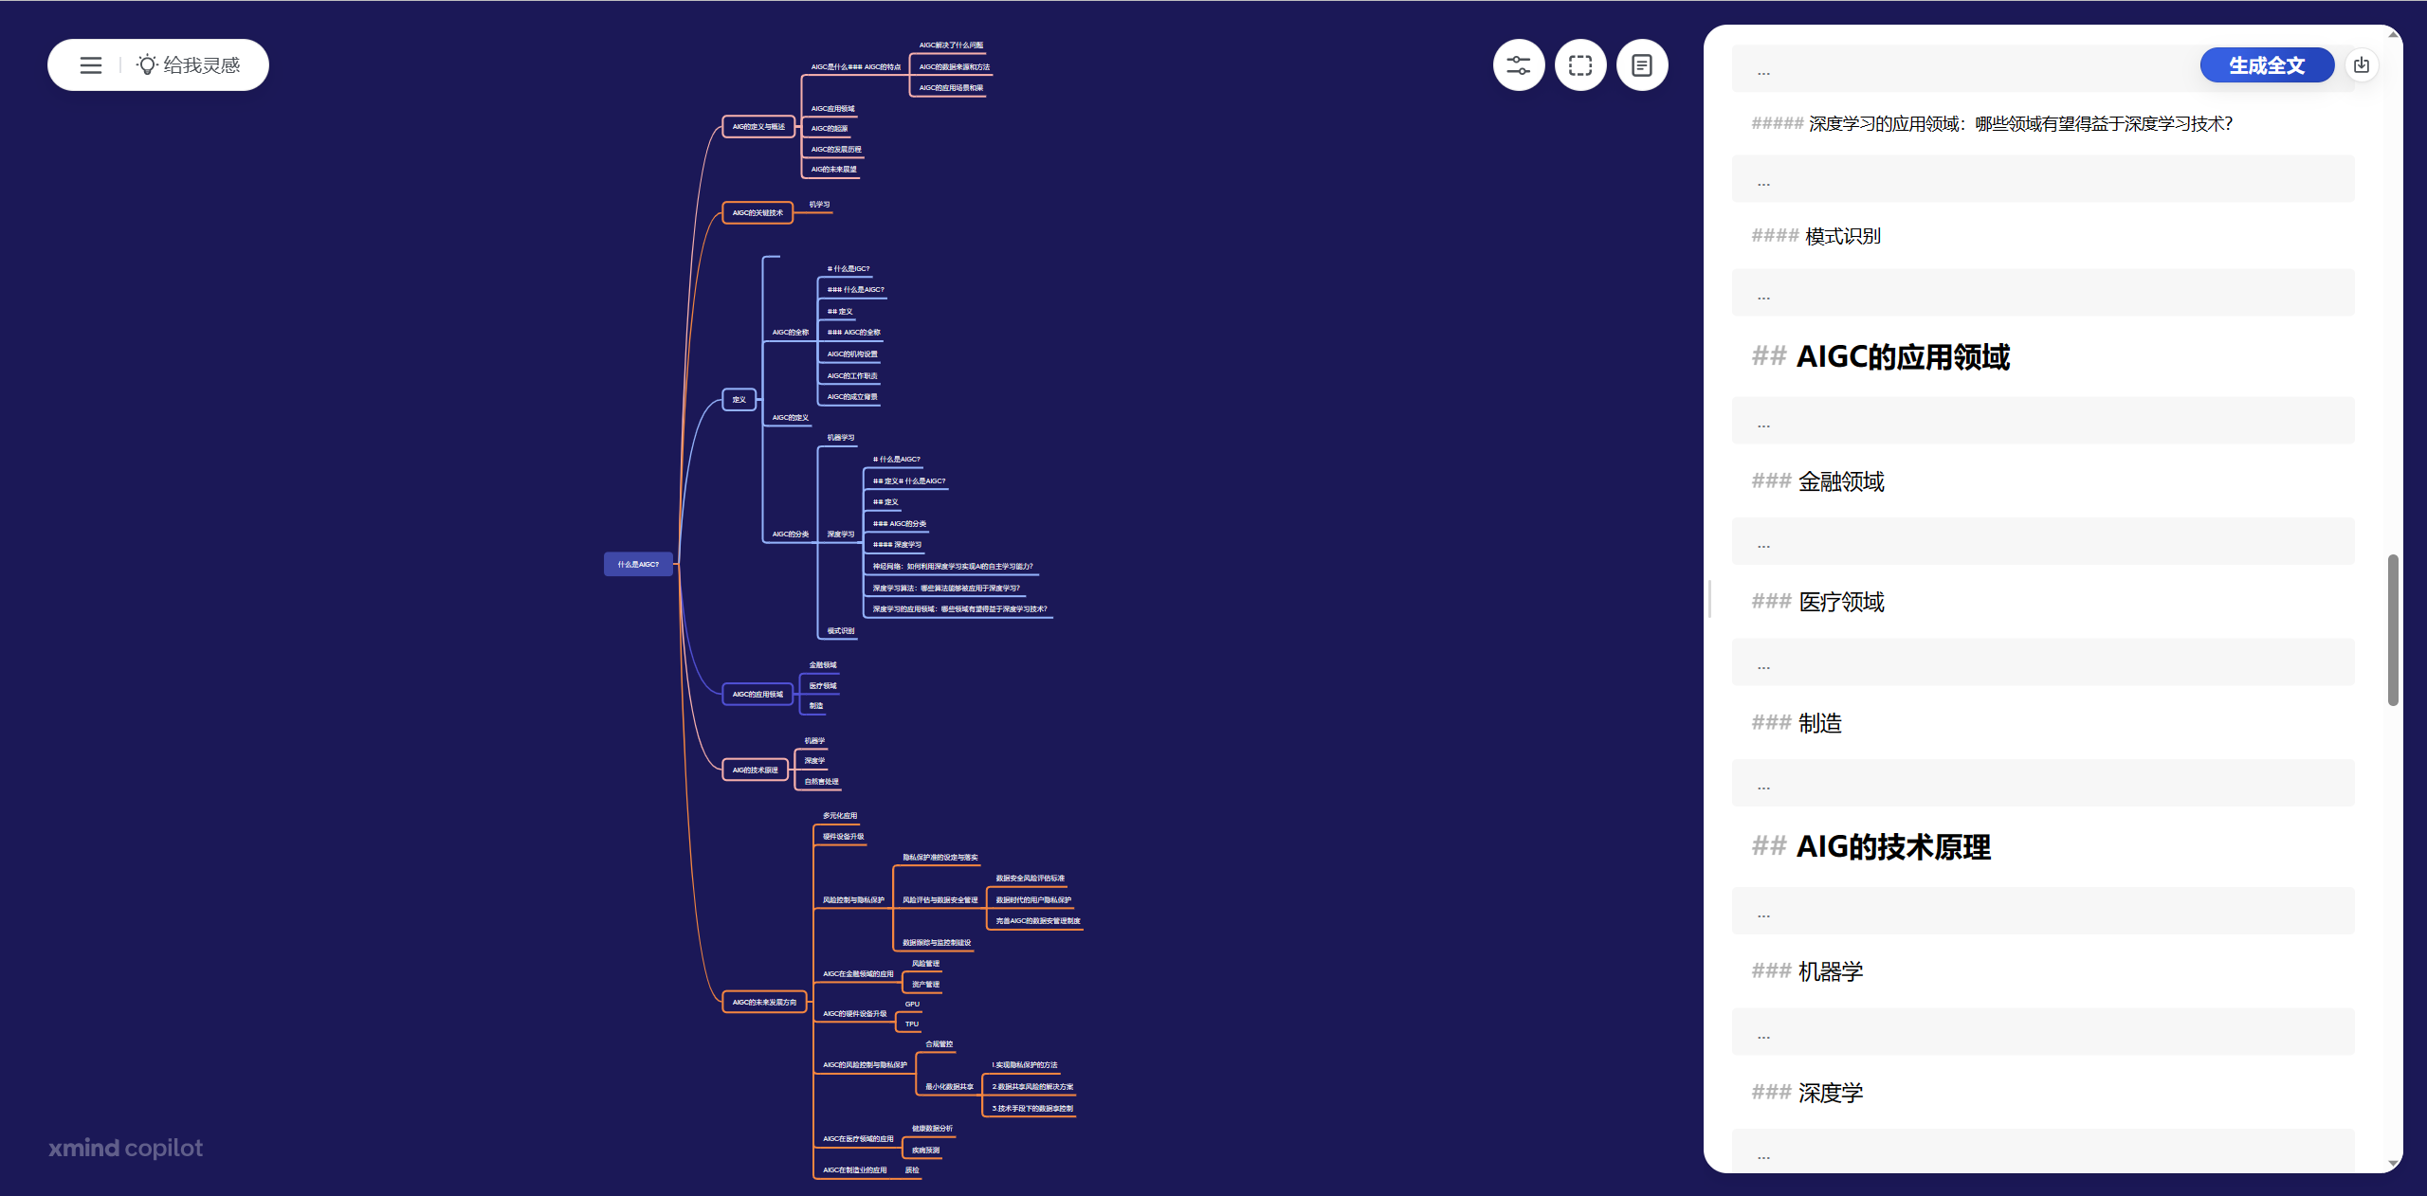This screenshot has width=2427, height=1196.
Task: Click the fit-to-screen frame icon
Action: click(x=1579, y=65)
